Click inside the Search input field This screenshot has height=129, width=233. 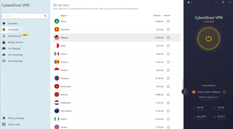coord(23,16)
